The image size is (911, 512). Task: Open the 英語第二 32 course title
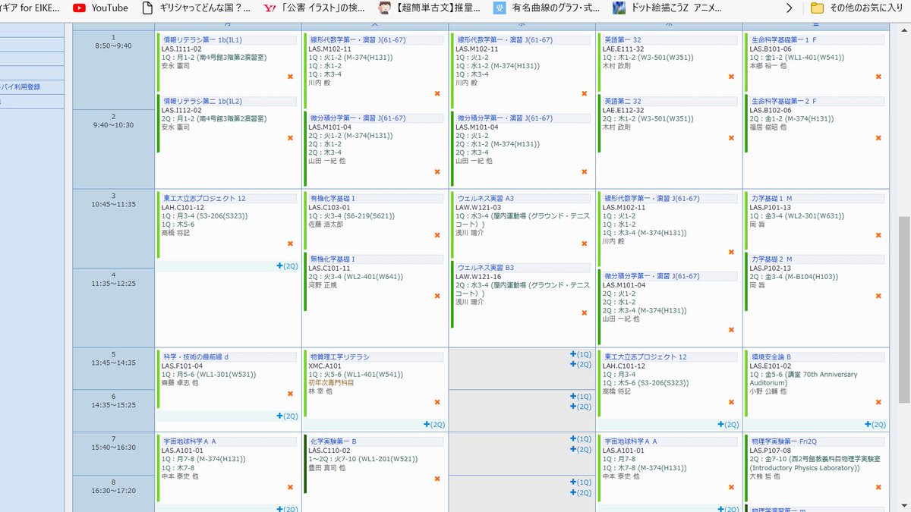[623, 101]
